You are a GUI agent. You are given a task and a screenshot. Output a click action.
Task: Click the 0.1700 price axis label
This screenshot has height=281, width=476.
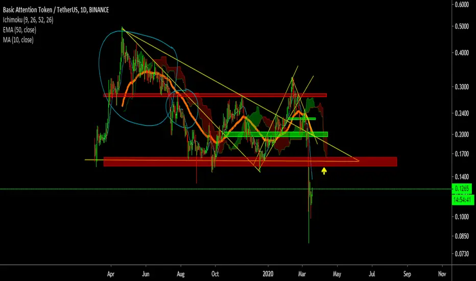click(x=462, y=154)
